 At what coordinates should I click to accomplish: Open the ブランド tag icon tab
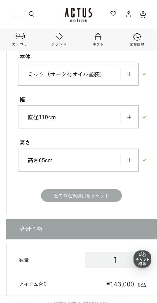coord(59,40)
